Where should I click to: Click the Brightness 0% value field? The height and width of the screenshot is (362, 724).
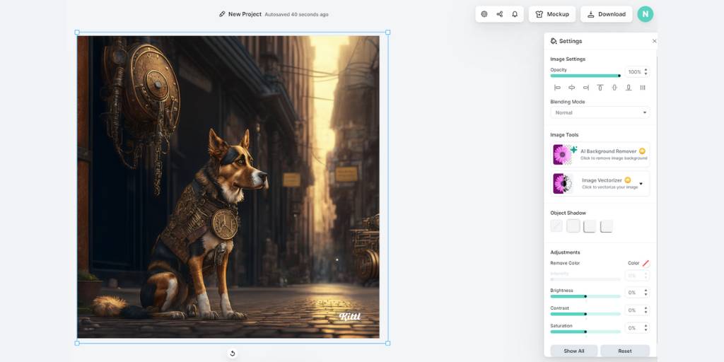[x=634, y=293]
